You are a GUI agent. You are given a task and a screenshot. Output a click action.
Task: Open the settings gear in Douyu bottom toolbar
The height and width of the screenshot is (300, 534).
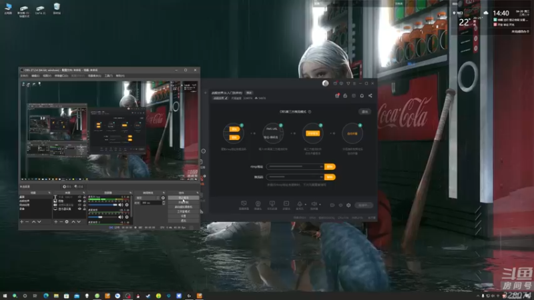point(348,205)
